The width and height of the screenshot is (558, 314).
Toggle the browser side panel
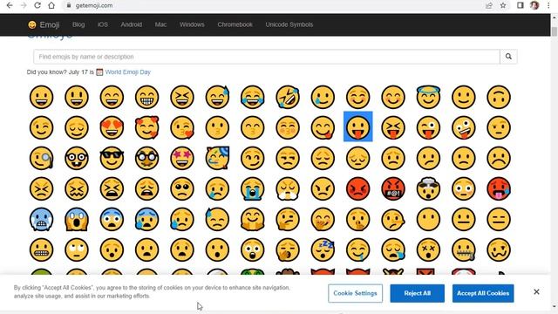point(521,5)
